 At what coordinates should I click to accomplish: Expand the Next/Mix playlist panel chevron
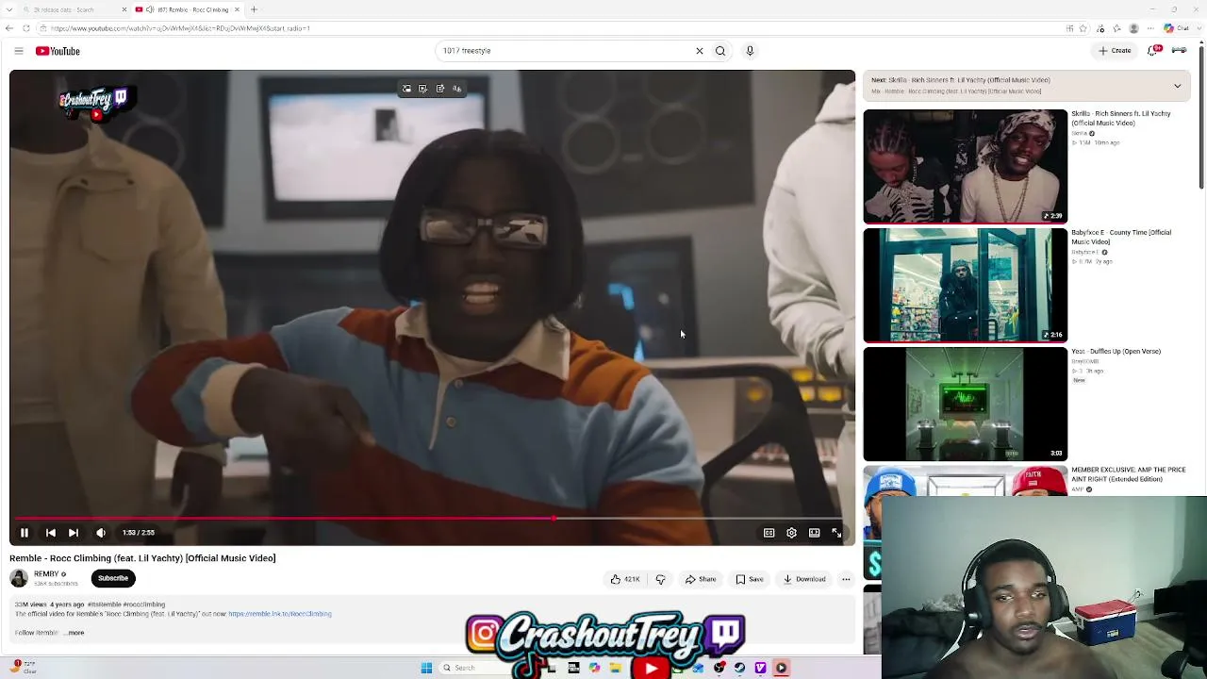[1177, 86]
